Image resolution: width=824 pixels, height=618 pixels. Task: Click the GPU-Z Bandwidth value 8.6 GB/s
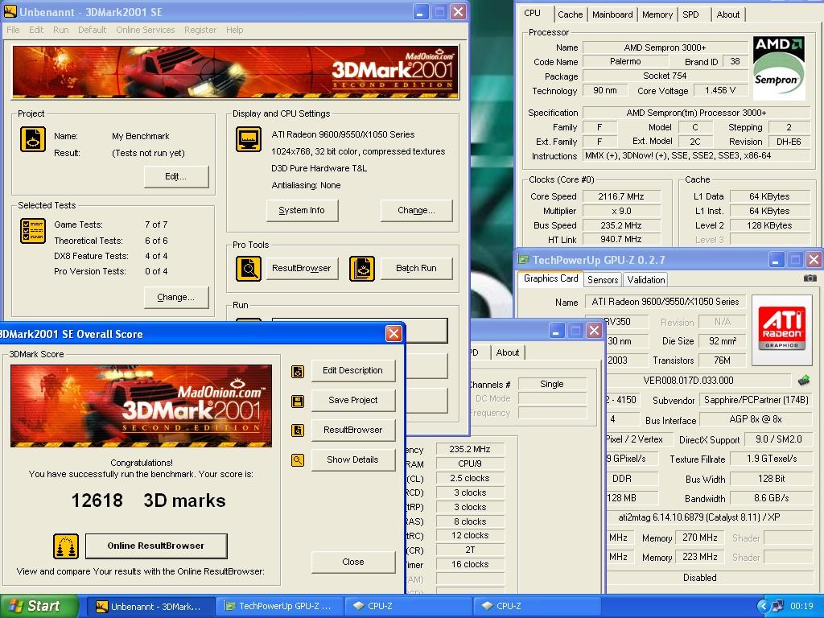click(772, 498)
